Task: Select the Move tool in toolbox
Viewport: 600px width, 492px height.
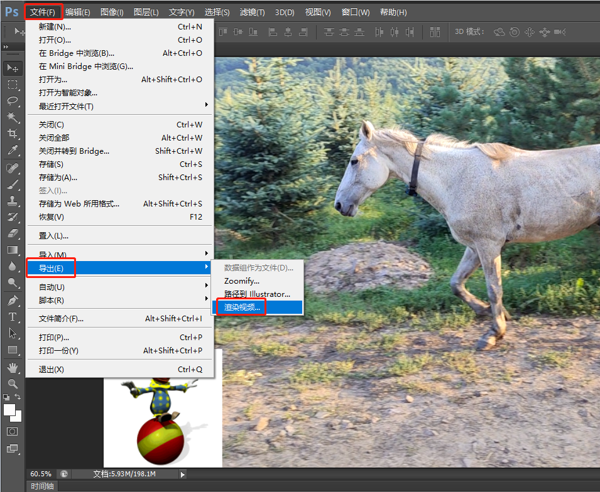Action: [x=13, y=68]
